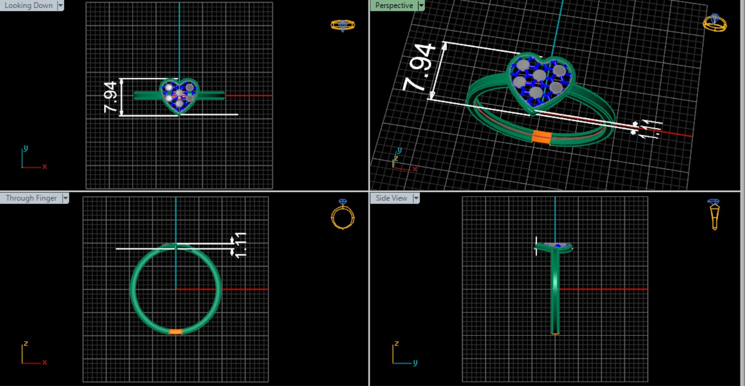Select the Perspective viewport title label
This screenshot has width=745, height=386.
394,6
